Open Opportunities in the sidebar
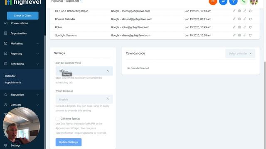 [x=19, y=33]
